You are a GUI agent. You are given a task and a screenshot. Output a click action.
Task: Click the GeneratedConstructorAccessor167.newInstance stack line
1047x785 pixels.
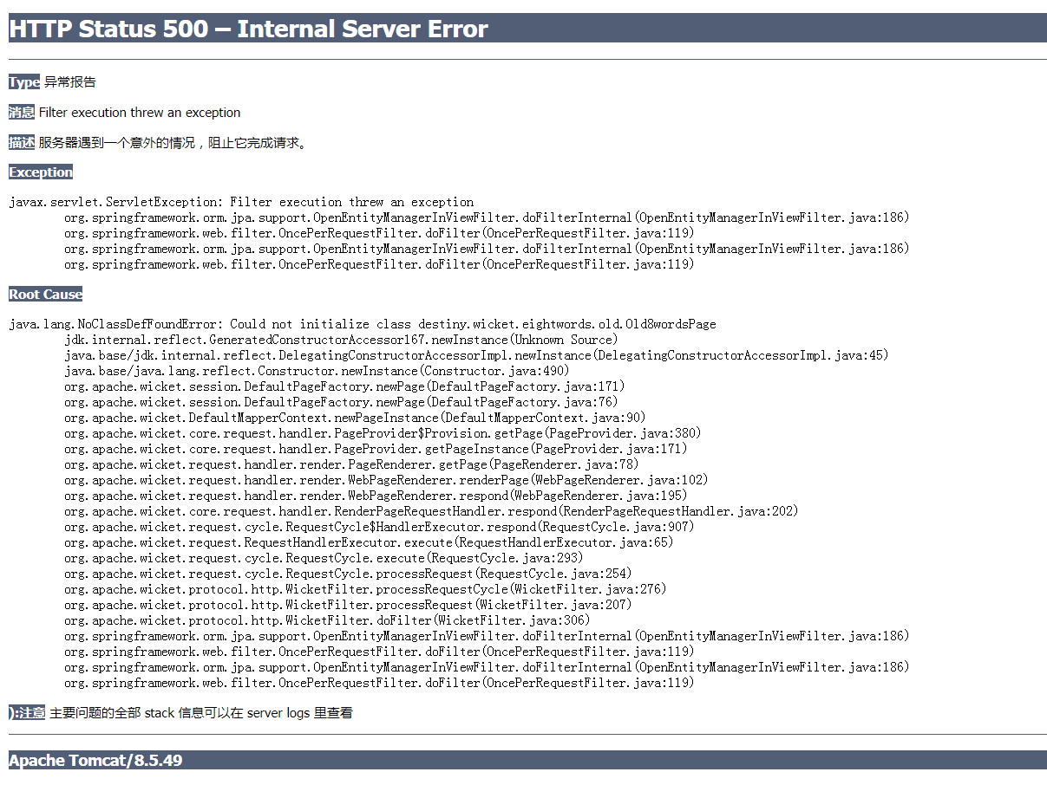pos(341,340)
